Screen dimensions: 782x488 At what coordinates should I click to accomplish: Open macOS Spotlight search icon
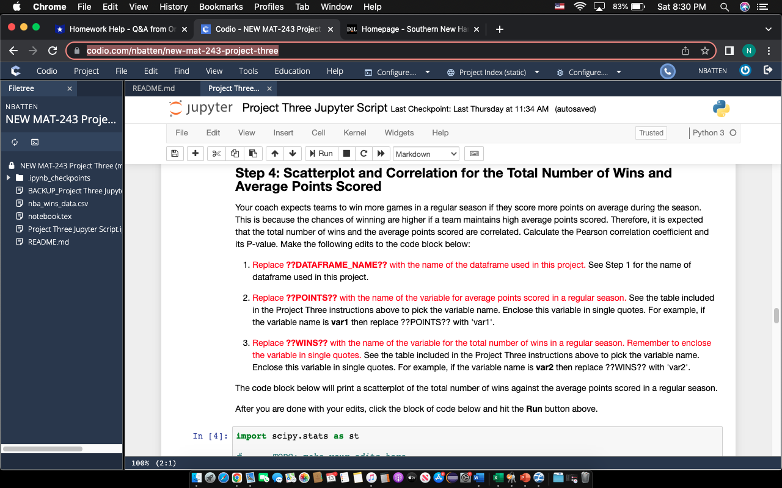(x=724, y=7)
